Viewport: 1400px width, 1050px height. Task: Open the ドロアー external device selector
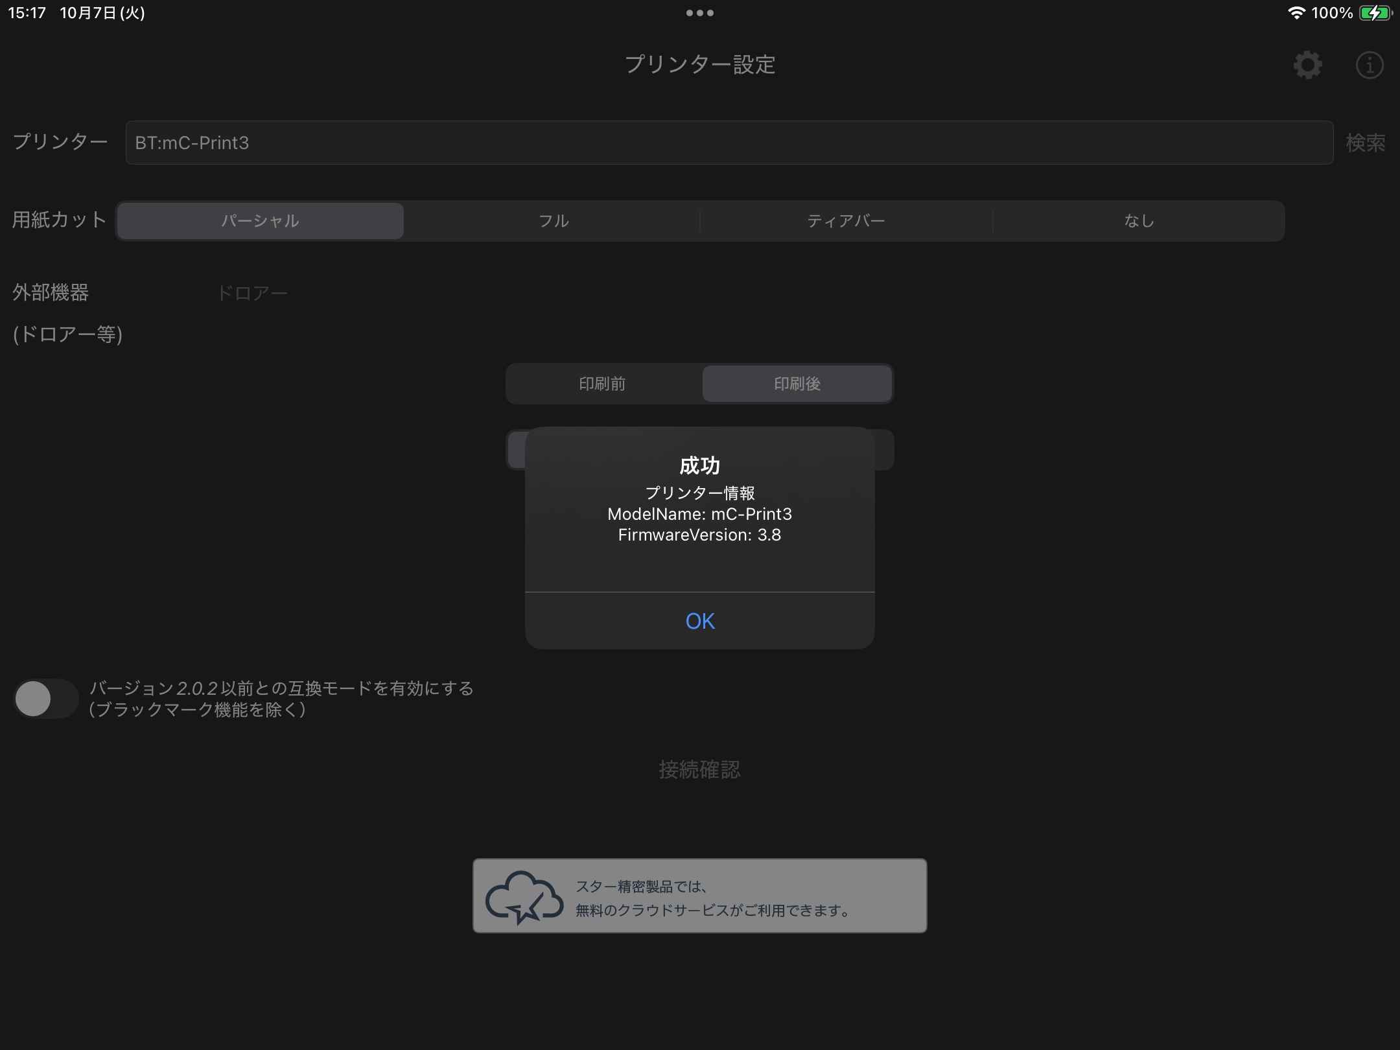click(x=252, y=293)
